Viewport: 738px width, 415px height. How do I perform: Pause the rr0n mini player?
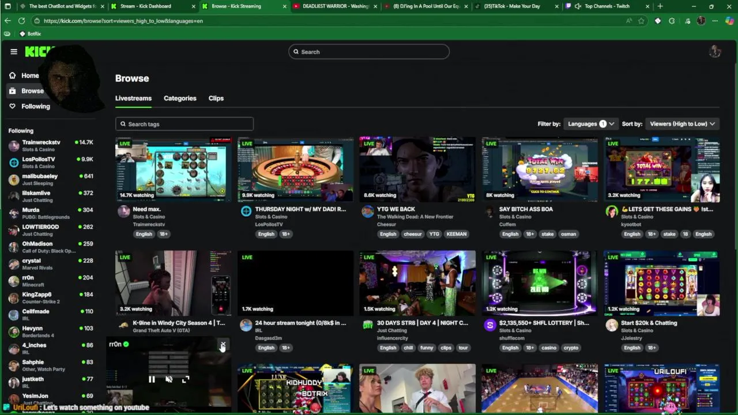(152, 379)
